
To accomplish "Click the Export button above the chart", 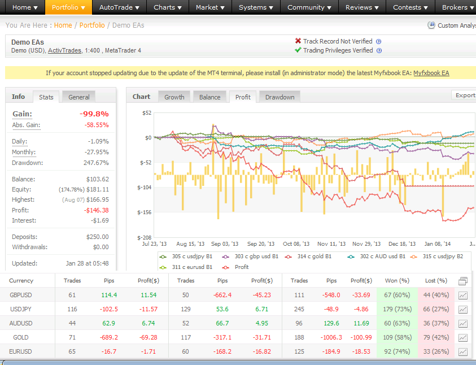I will 464,95.
